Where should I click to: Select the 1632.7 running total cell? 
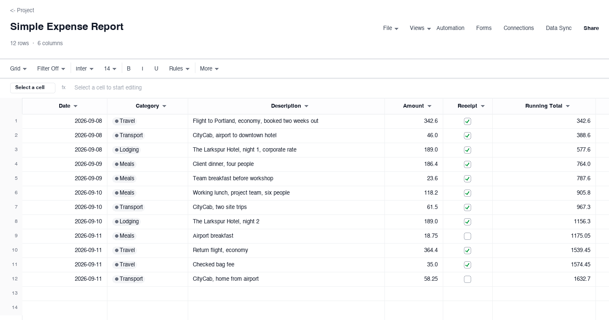pyautogui.click(x=544, y=279)
